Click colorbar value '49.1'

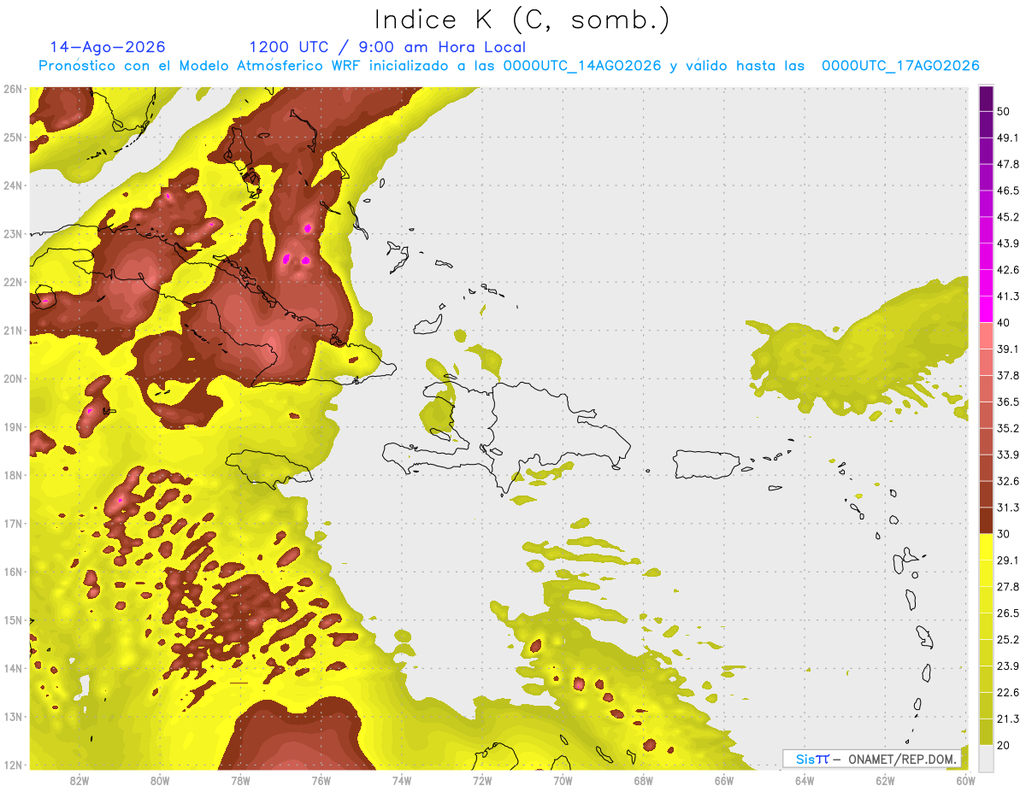pos(1007,138)
